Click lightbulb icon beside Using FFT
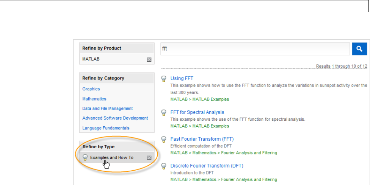Viewport: 370px width, 185px height. pyautogui.click(x=164, y=79)
